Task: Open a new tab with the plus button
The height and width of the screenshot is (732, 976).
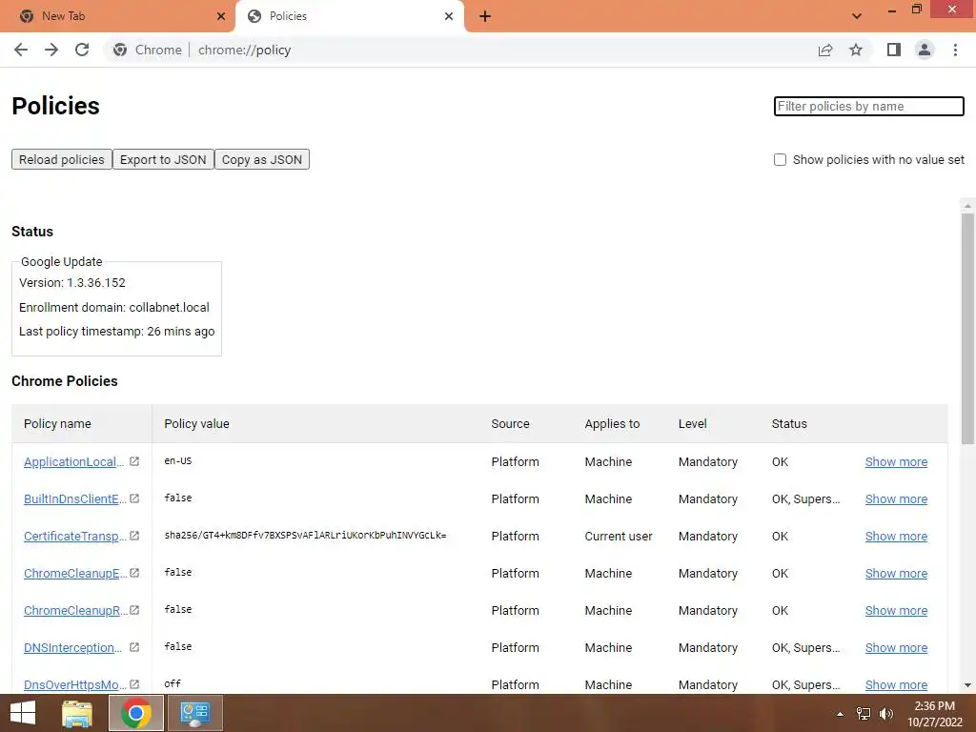Action: click(485, 16)
